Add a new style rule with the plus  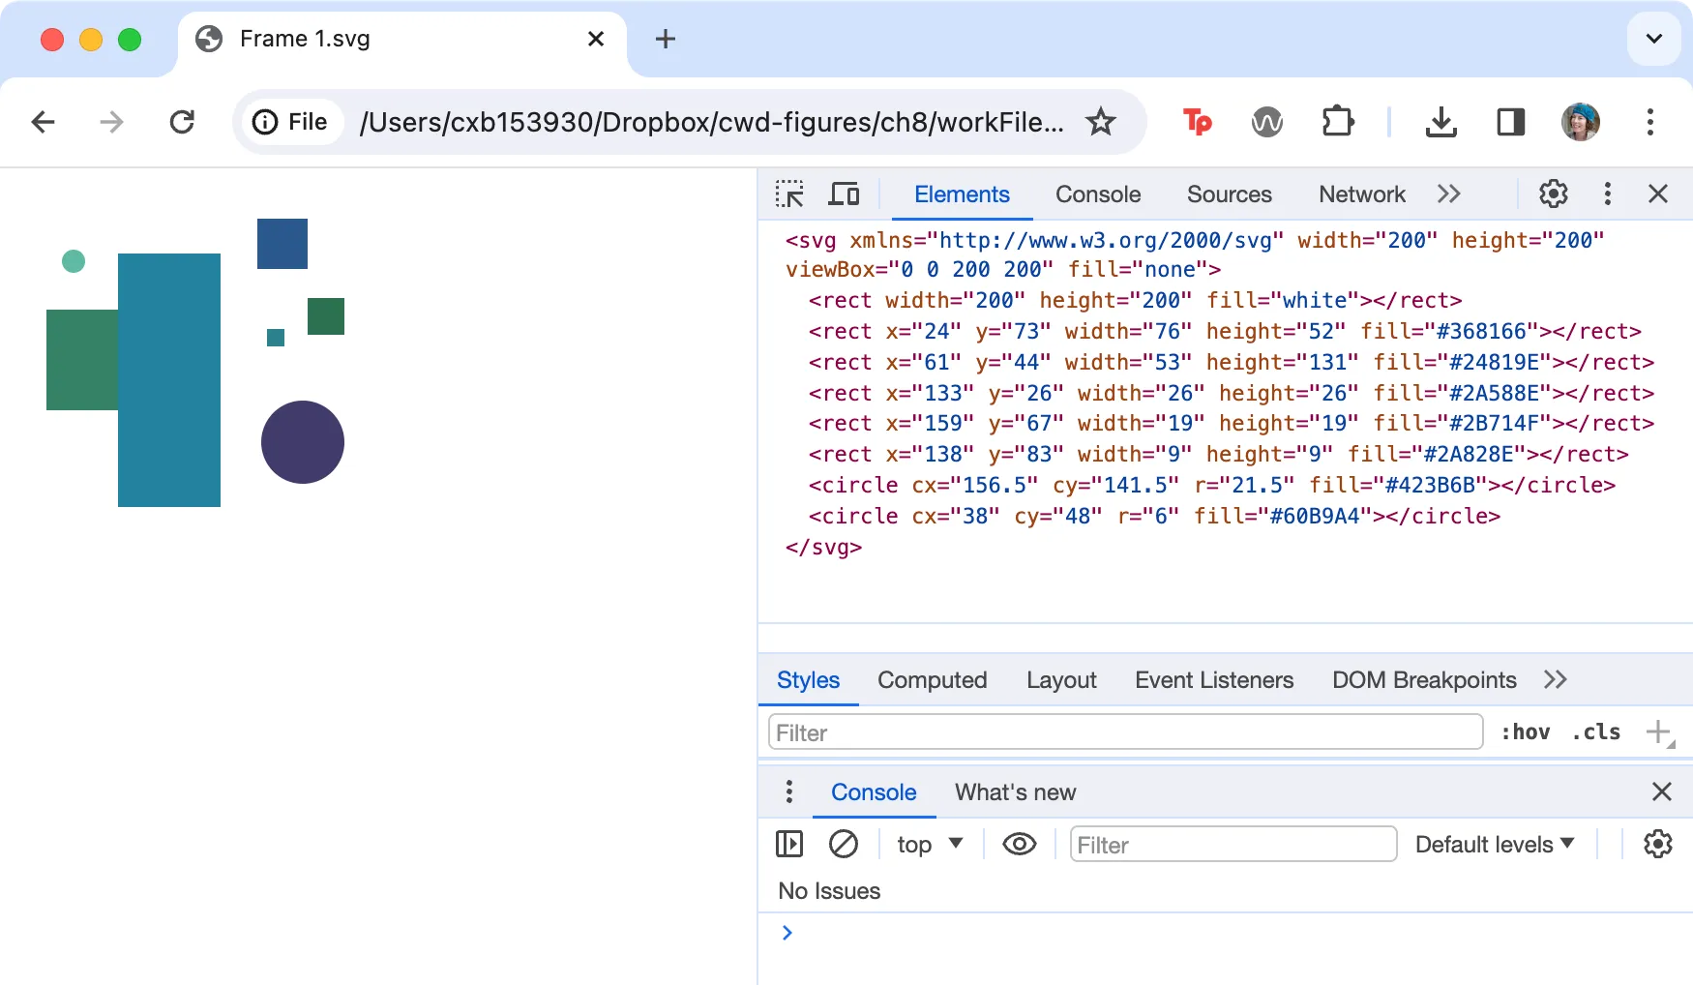(1660, 732)
